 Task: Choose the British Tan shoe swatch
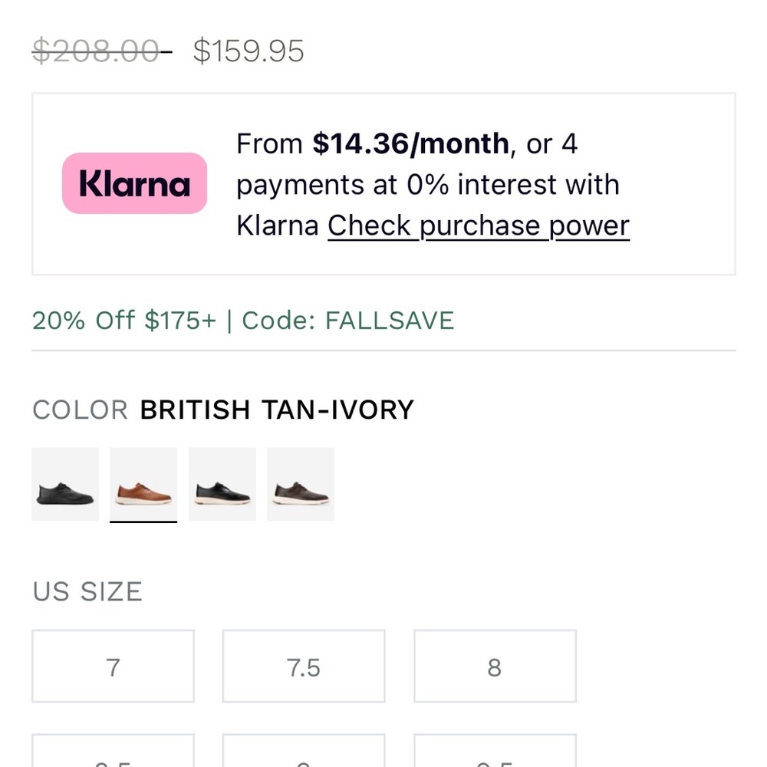click(x=143, y=484)
